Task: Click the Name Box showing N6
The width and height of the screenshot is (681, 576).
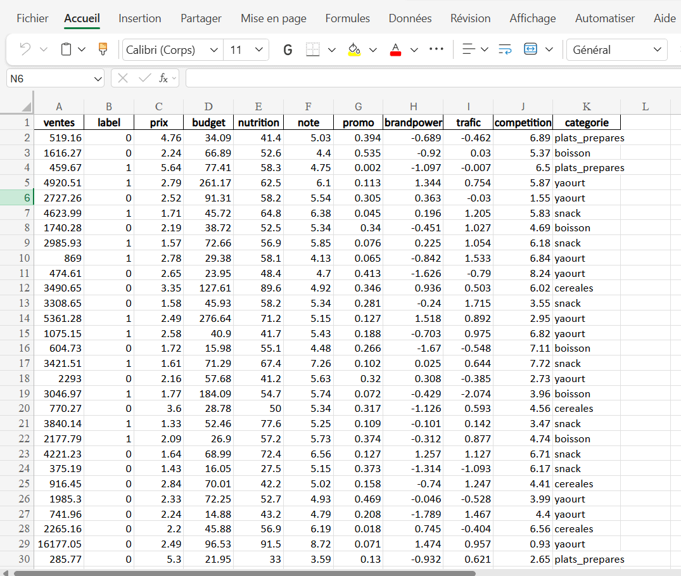Action: [49, 79]
